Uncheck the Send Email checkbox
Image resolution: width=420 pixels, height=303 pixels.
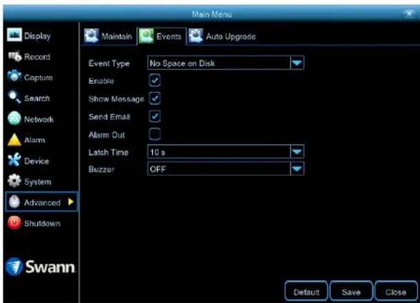(x=154, y=116)
